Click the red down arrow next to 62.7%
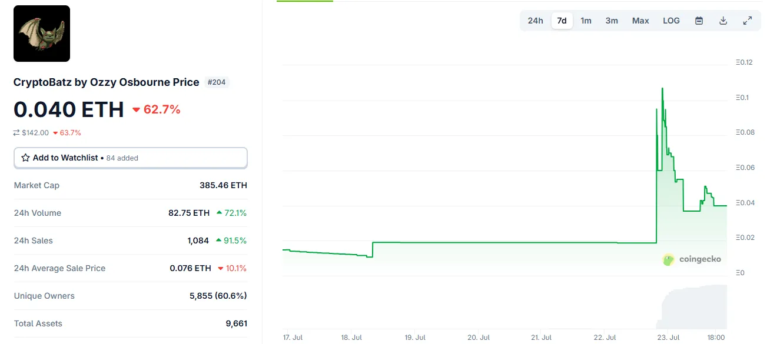 [136, 109]
